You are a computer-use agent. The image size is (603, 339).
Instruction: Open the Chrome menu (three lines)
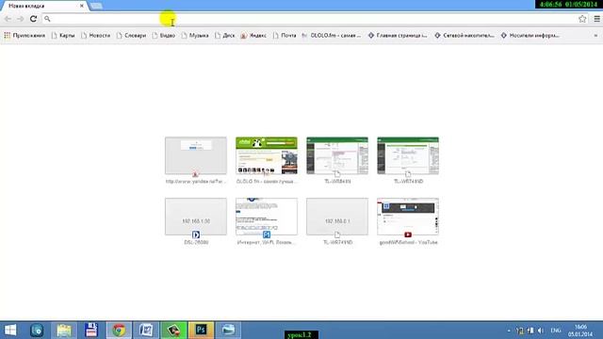596,19
